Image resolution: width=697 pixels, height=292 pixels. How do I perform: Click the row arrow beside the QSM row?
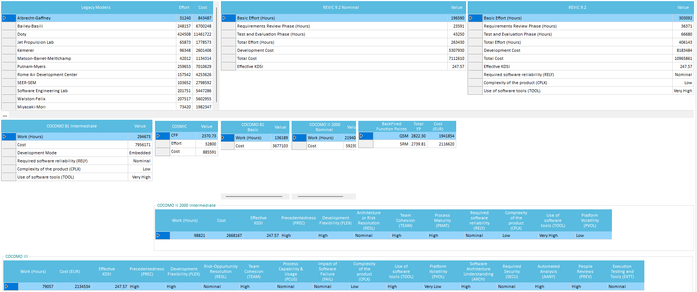(x=362, y=136)
